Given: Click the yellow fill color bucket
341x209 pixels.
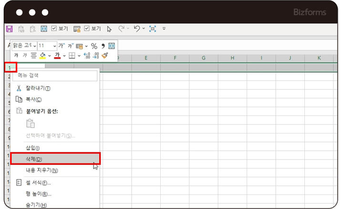Looking at the screenshot, I should click(x=42, y=56).
